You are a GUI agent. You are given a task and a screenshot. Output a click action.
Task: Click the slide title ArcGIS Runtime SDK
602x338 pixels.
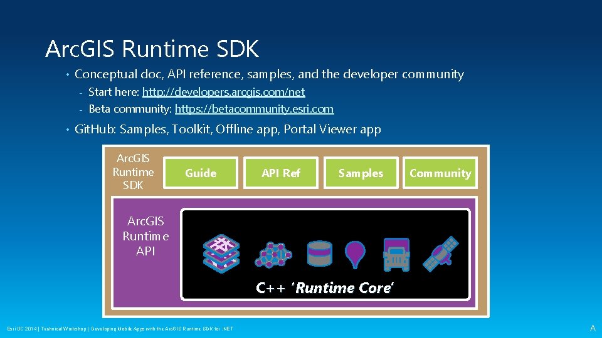pyautogui.click(x=152, y=49)
